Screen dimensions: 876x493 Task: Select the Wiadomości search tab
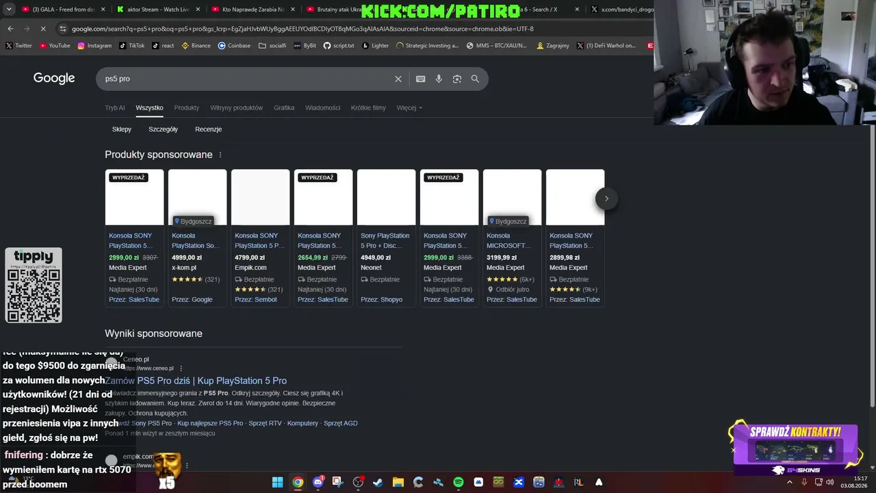coord(322,108)
